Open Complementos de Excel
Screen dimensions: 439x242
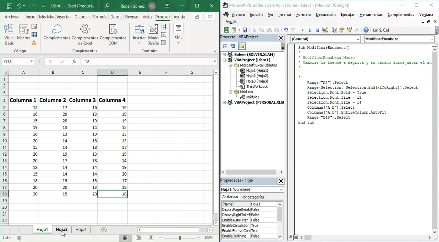click(85, 35)
